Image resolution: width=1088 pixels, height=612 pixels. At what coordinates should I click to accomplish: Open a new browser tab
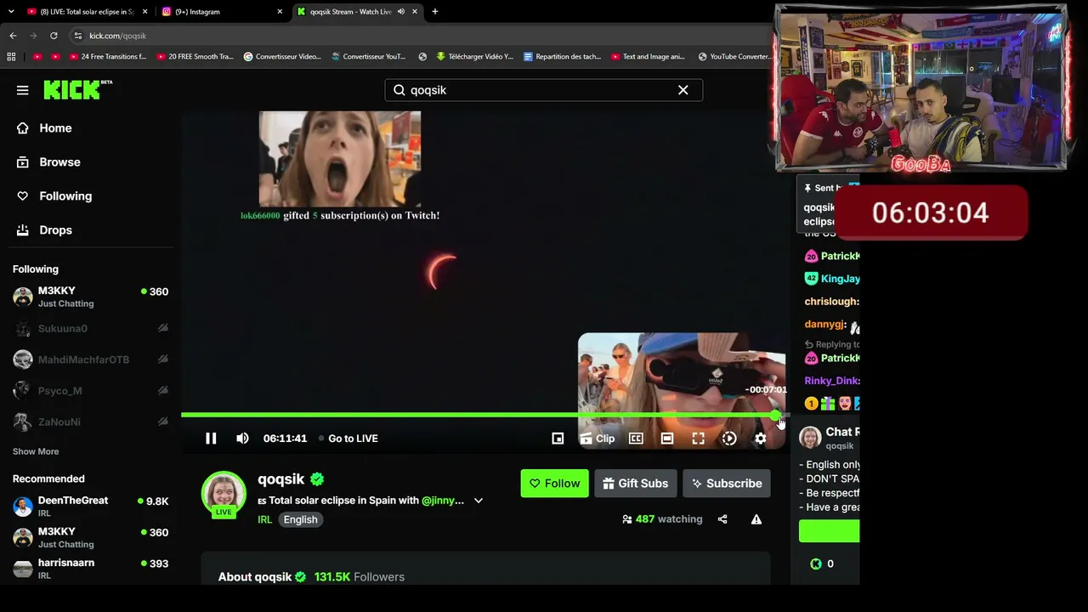(435, 12)
